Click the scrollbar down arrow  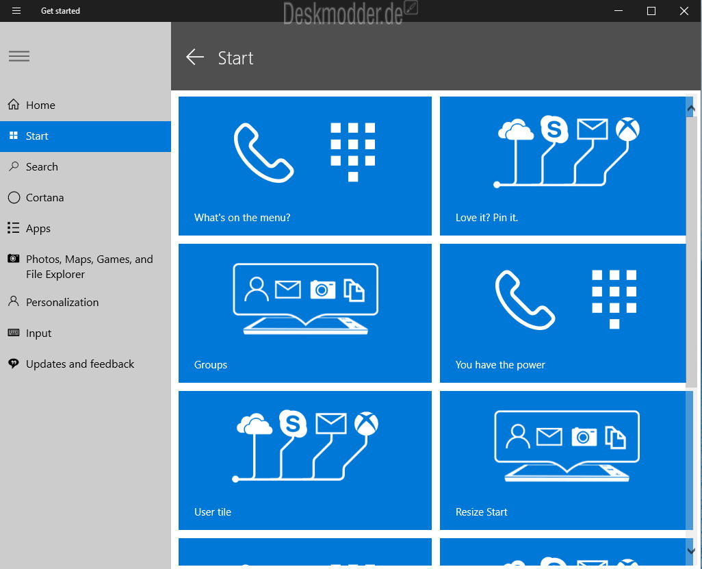691,551
